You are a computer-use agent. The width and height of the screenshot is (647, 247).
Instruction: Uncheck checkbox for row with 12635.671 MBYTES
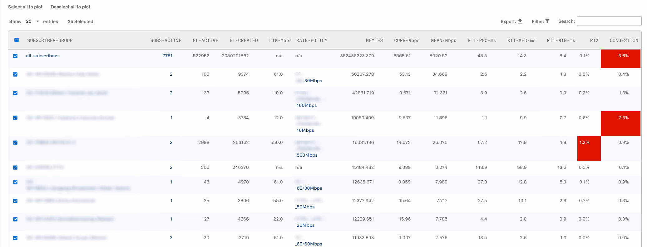pyautogui.click(x=15, y=182)
